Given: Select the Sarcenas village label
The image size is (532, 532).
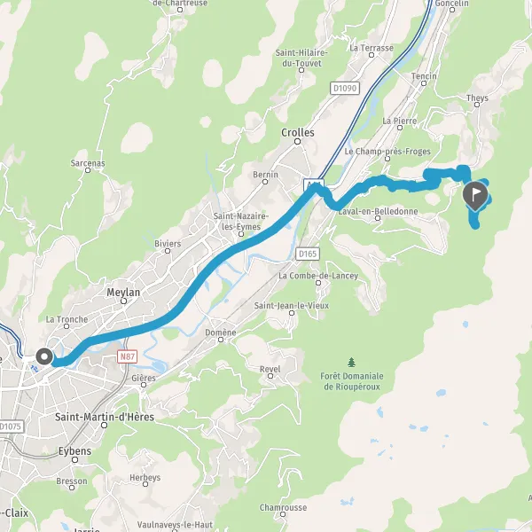Looking at the screenshot, I should pyautogui.click(x=88, y=163).
